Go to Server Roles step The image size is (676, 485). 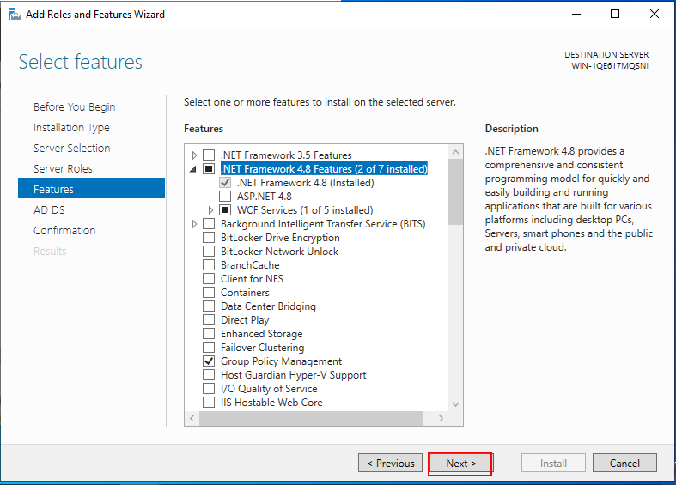pos(63,168)
